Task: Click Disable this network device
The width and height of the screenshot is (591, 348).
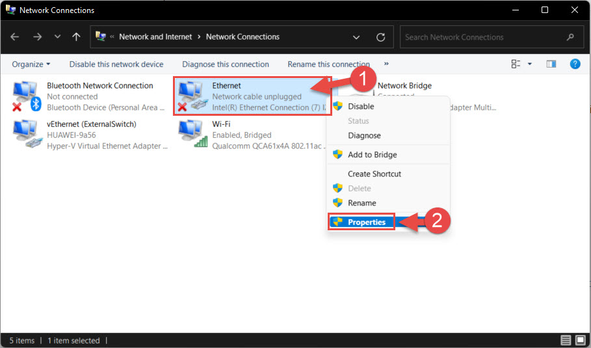Action: point(116,64)
